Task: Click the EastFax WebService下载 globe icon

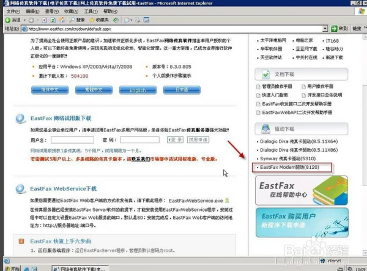Action: 20,189
